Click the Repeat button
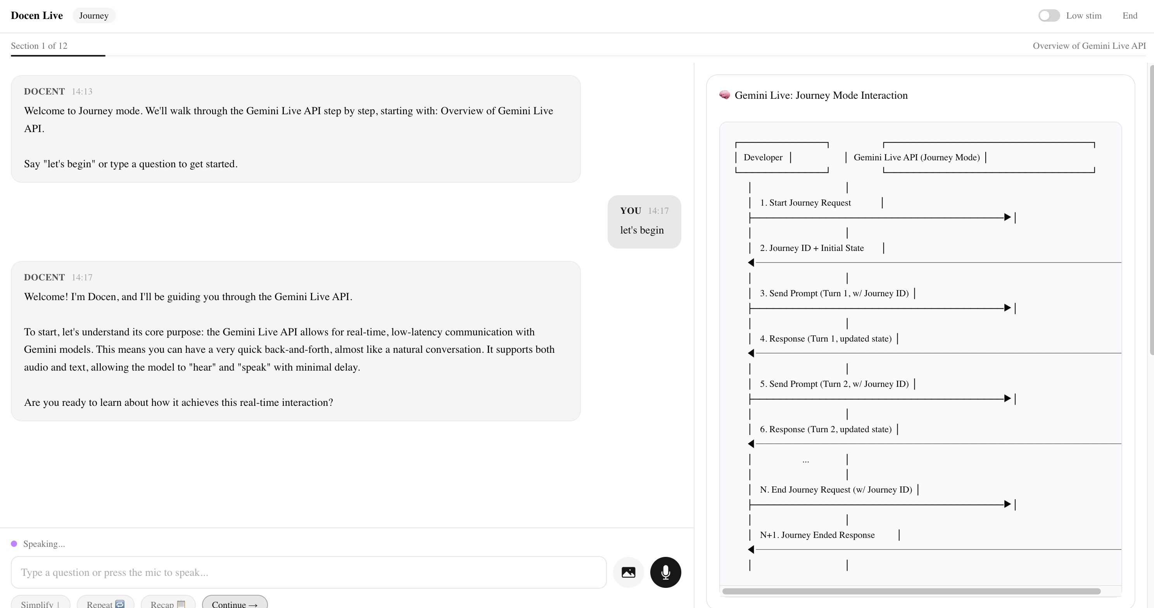The height and width of the screenshot is (608, 1154). [106, 602]
